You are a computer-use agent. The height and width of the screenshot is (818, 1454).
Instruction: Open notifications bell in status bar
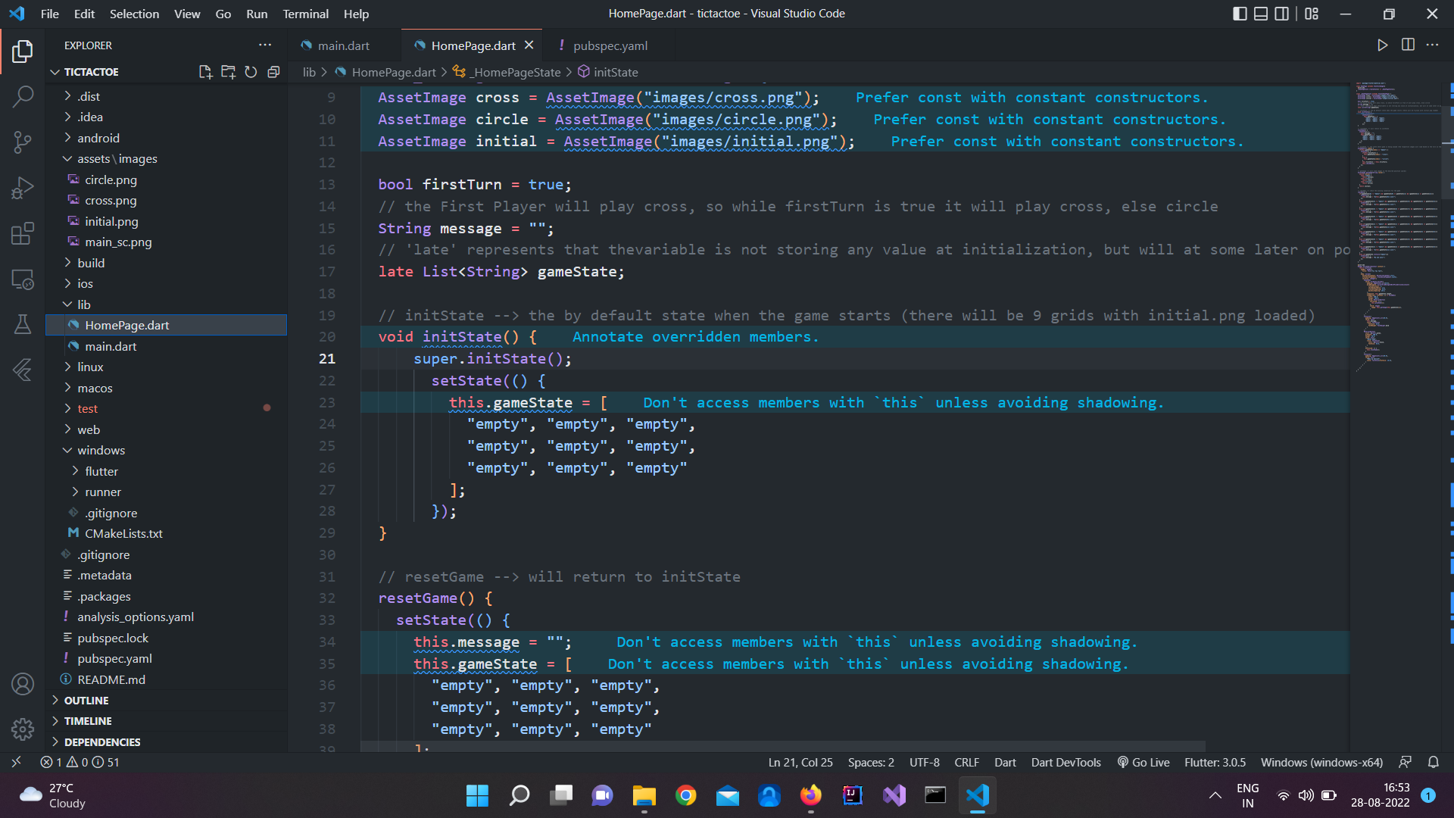pyautogui.click(x=1434, y=762)
